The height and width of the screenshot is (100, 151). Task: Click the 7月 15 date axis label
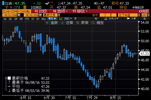pyautogui.click(x=71, y=98)
